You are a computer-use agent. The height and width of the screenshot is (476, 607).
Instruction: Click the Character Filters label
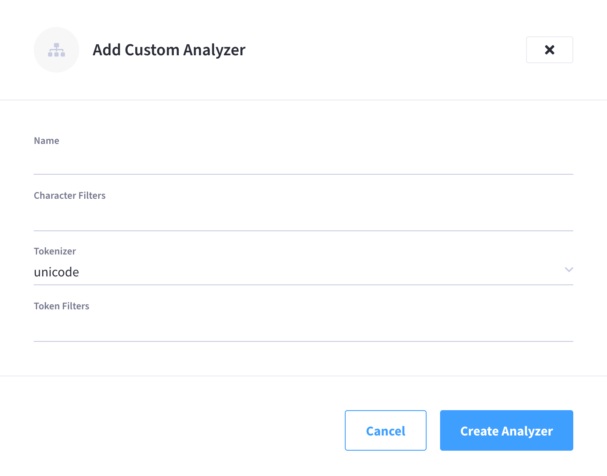click(x=70, y=195)
